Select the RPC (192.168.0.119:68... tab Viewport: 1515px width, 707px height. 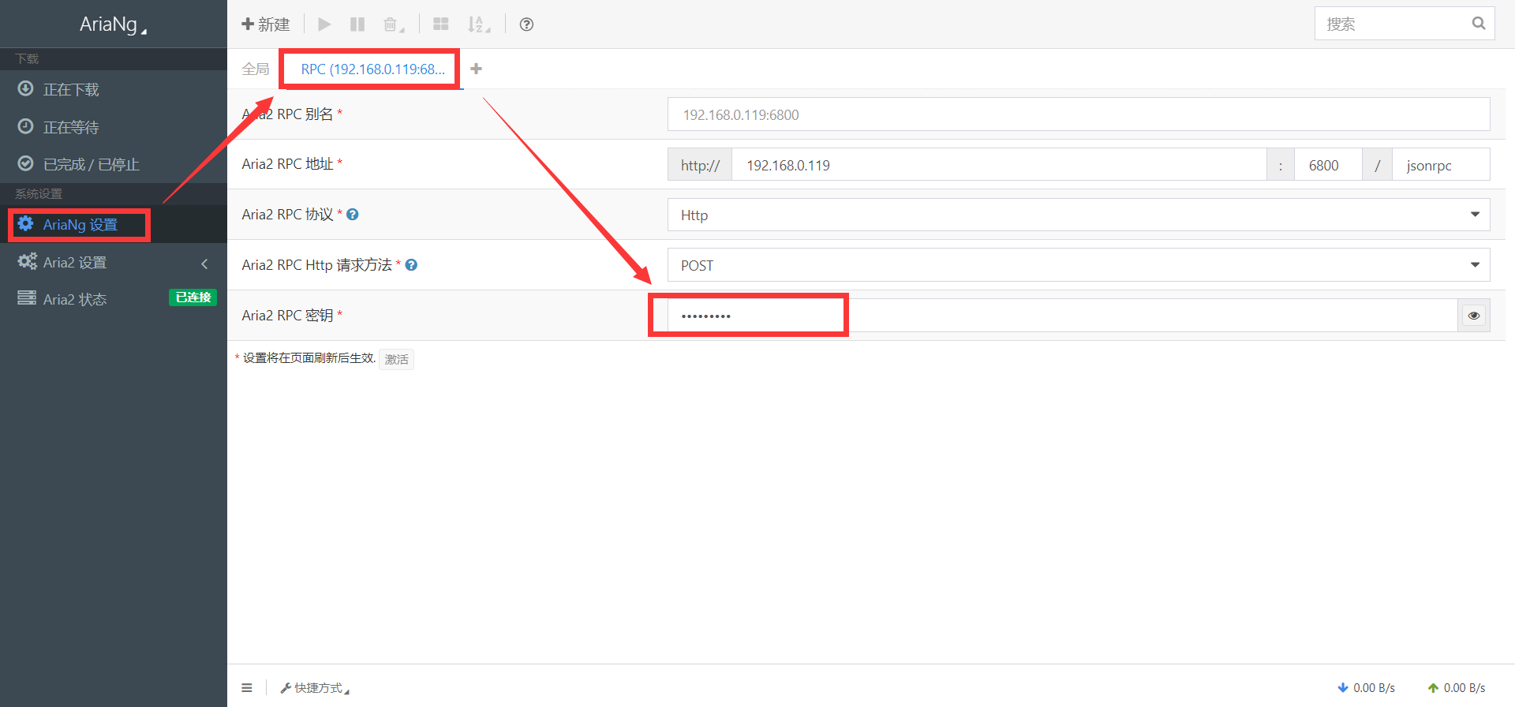click(x=372, y=69)
